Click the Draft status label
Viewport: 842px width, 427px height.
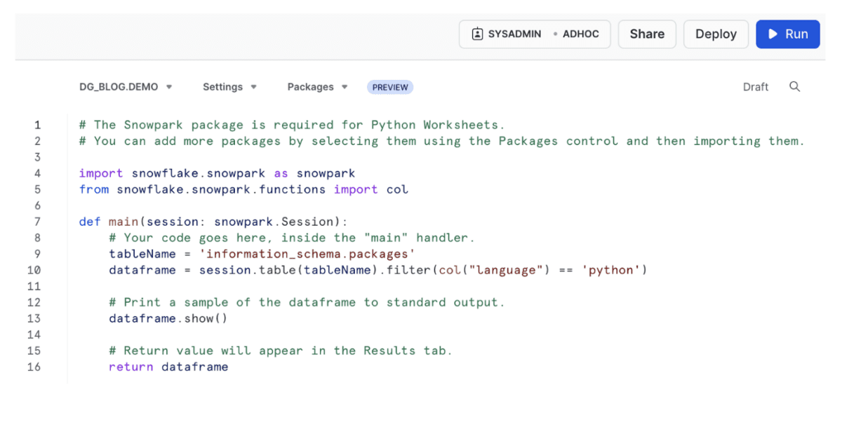pyautogui.click(x=756, y=87)
